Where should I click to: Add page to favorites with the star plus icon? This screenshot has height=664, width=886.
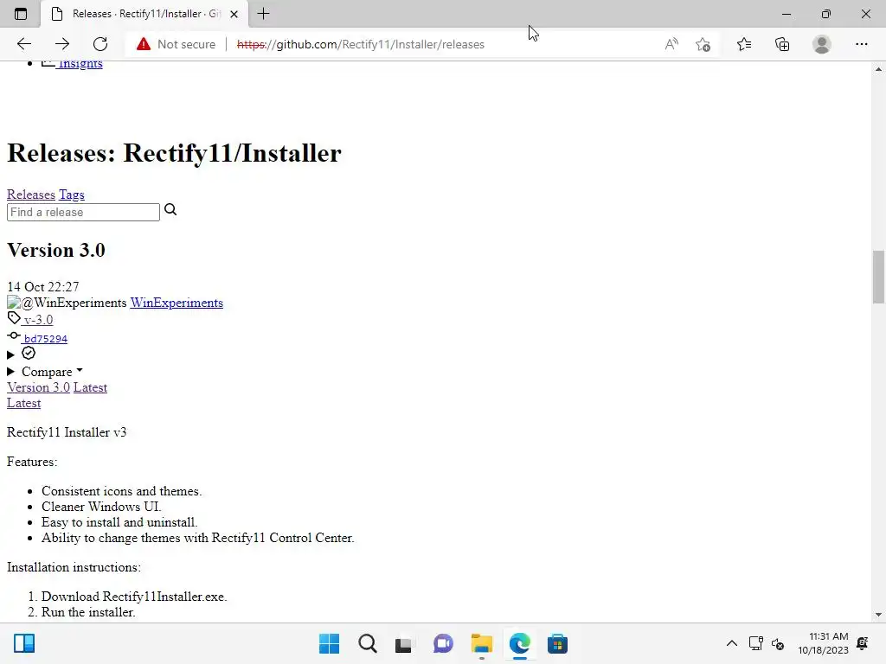pos(703,44)
